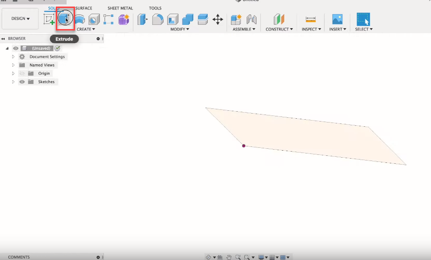
Task: Select the Hole tool icon
Action: [94, 19]
